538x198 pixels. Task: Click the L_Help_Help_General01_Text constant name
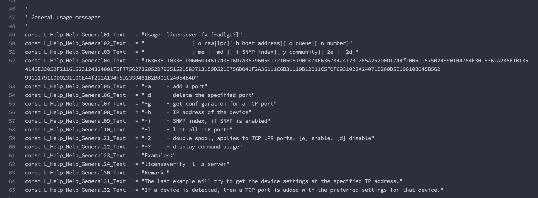click(x=85, y=35)
